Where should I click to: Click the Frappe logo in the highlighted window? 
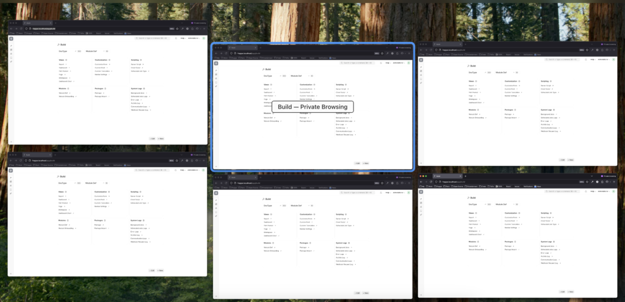pos(216,62)
